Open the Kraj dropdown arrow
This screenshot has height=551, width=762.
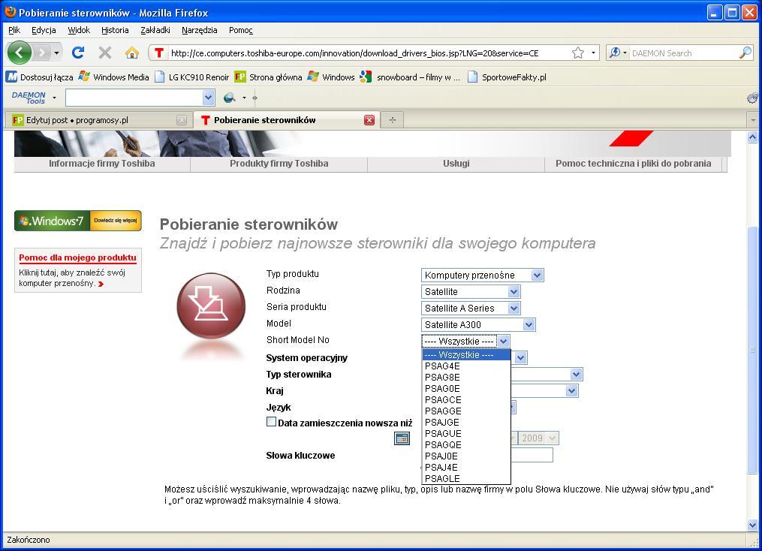tap(571, 390)
